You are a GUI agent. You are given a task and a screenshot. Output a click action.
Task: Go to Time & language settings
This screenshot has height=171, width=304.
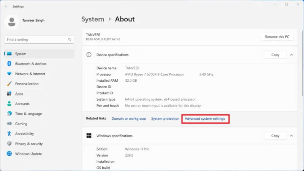[x=28, y=114]
